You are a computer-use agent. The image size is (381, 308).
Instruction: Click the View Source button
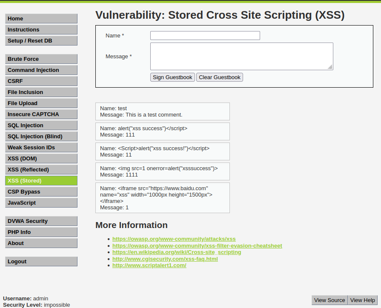point(329,300)
